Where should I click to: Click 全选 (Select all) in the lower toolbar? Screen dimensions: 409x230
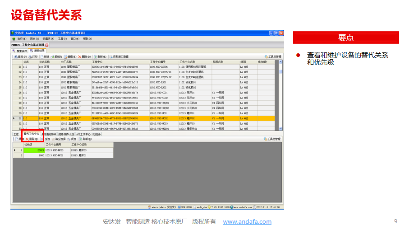pos(46,139)
